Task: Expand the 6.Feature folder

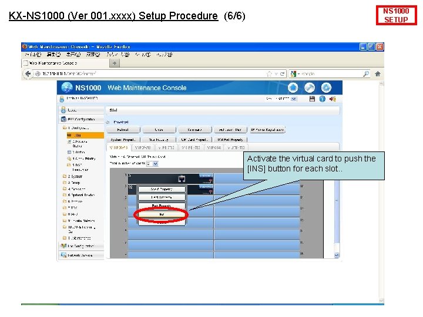Action: [x=73, y=201]
